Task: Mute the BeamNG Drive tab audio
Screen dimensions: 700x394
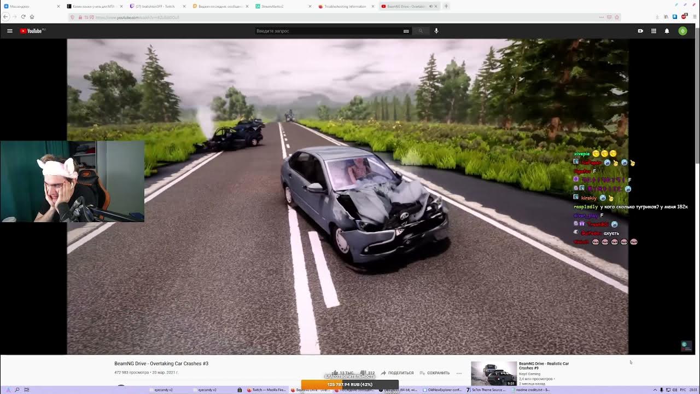Action: tap(430, 7)
